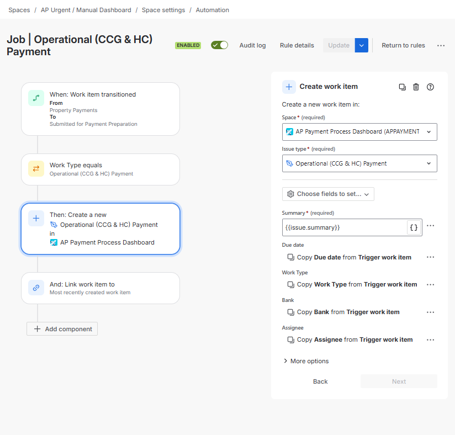The width and height of the screenshot is (455, 435).
Task: Duplicate the Create work item component
Action: [402, 87]
